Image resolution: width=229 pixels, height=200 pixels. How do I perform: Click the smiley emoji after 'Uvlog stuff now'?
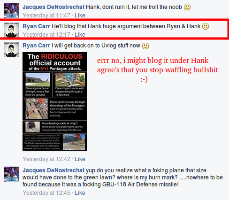click(145, 46)
